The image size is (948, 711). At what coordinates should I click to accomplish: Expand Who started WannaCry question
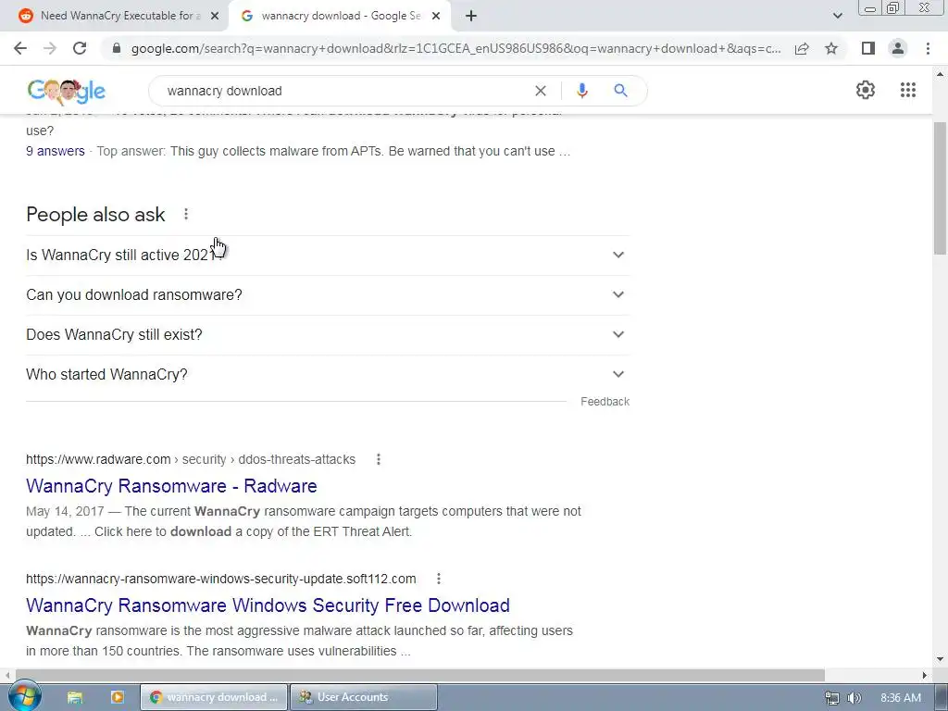(328, 375)
